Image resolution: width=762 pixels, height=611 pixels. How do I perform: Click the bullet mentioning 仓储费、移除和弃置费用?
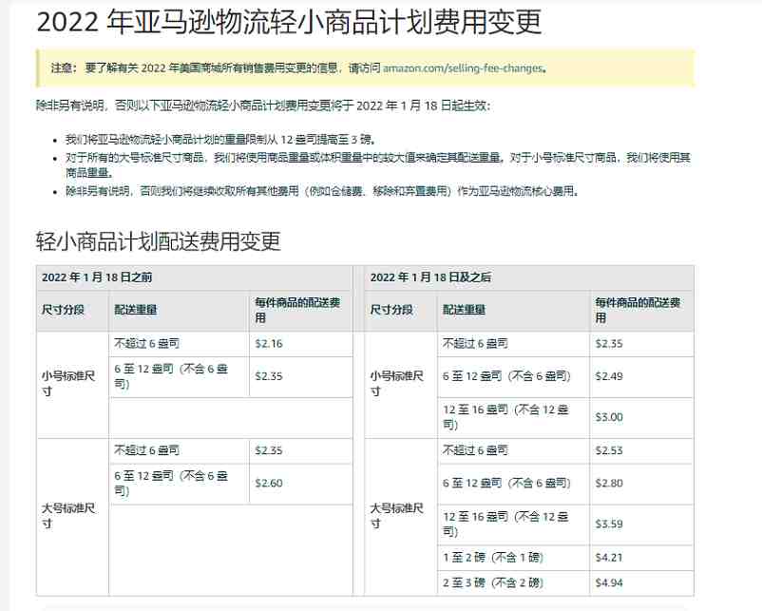[321, 191]
